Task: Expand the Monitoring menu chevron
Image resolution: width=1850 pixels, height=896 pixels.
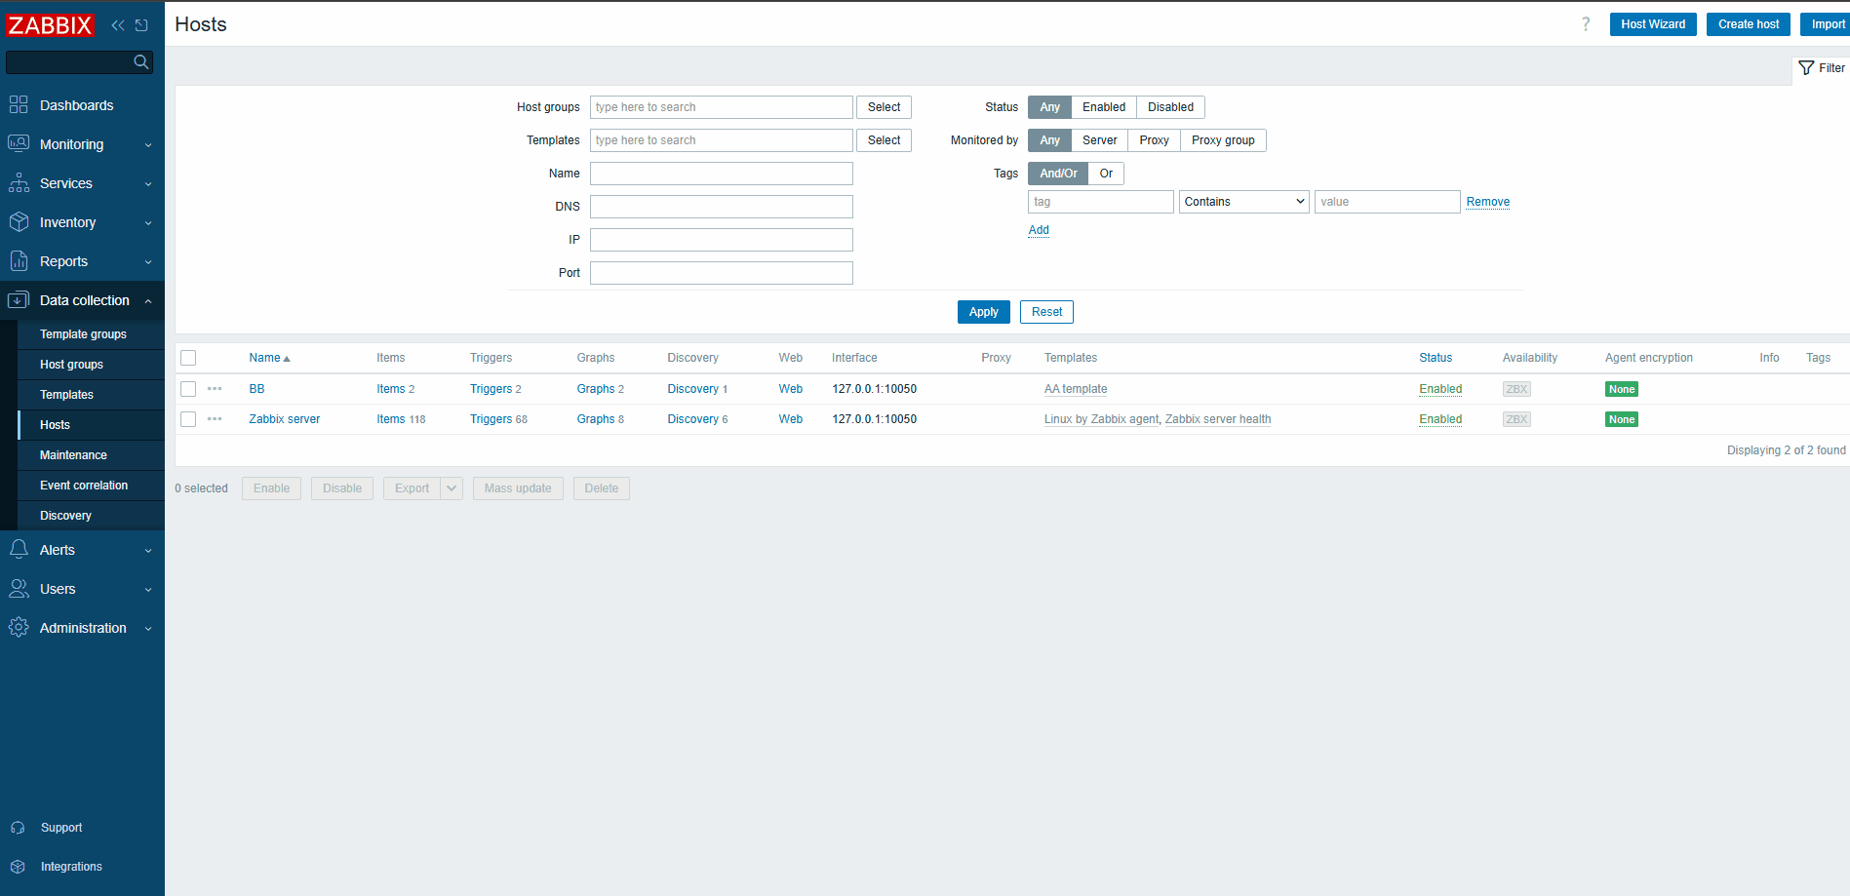Action: 148,145
